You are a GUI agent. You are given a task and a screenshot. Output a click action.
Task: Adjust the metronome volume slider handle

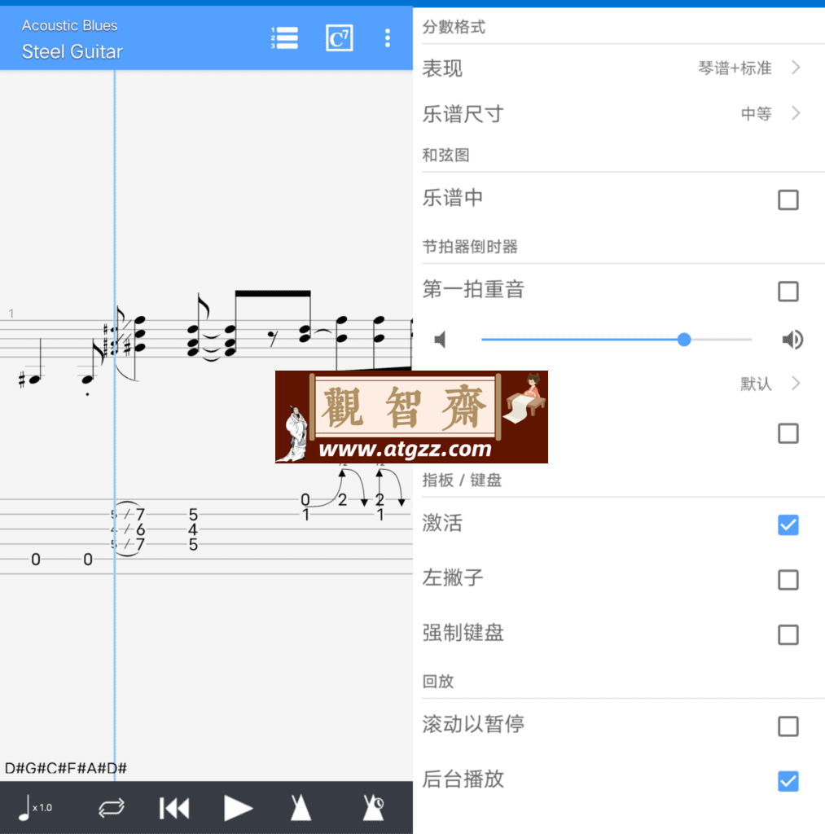(x=684, y=340)
